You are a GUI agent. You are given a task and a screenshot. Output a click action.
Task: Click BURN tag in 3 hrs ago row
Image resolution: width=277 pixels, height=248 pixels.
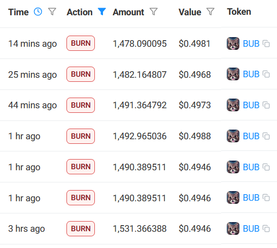pos(81,229)
